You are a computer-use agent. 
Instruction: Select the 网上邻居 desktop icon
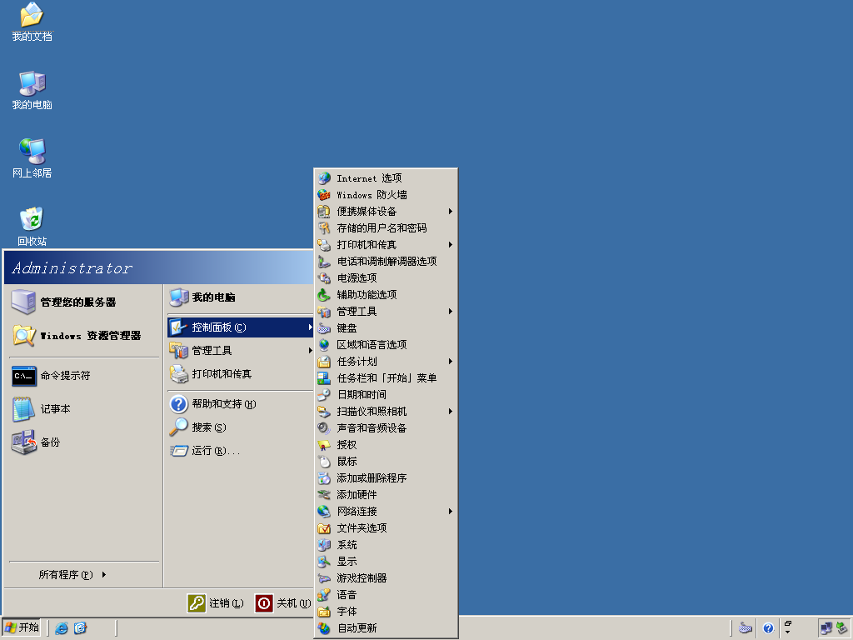[32, 158]
